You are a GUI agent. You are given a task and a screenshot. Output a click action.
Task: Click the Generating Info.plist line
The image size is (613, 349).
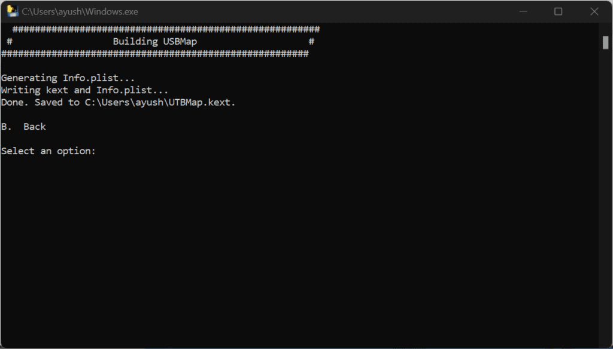point(68,78)
